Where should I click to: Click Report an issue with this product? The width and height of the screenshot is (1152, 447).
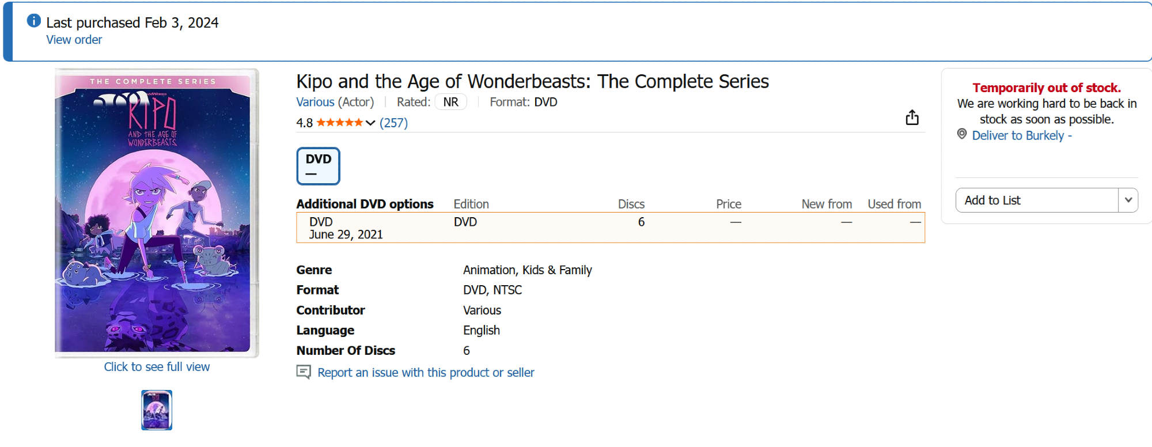pyautogui.click(x=426, y=373)
